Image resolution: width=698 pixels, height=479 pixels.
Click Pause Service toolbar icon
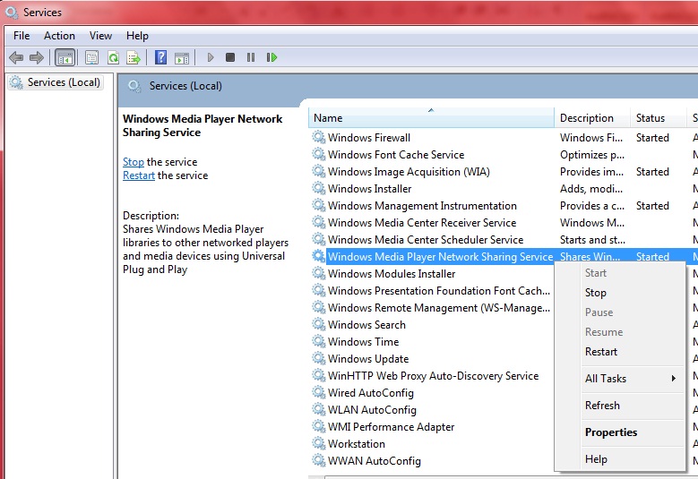click(x=251, y=57)
